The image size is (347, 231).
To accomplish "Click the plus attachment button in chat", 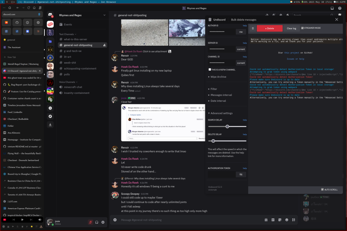I will pos(115,220).
